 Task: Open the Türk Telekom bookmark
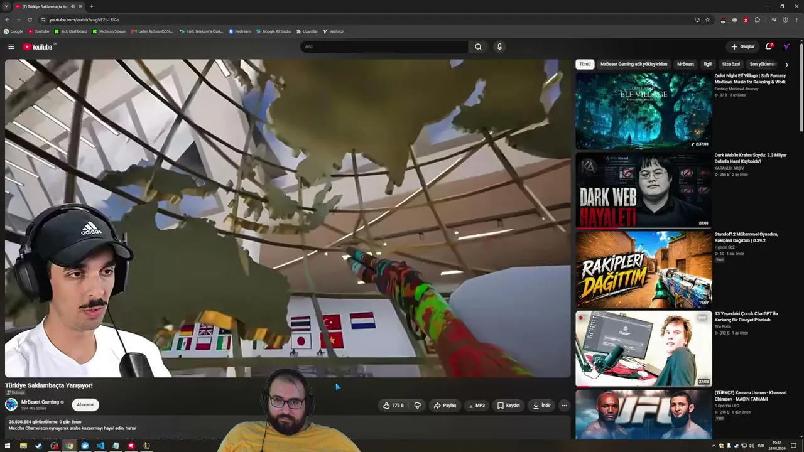point(201,31)
